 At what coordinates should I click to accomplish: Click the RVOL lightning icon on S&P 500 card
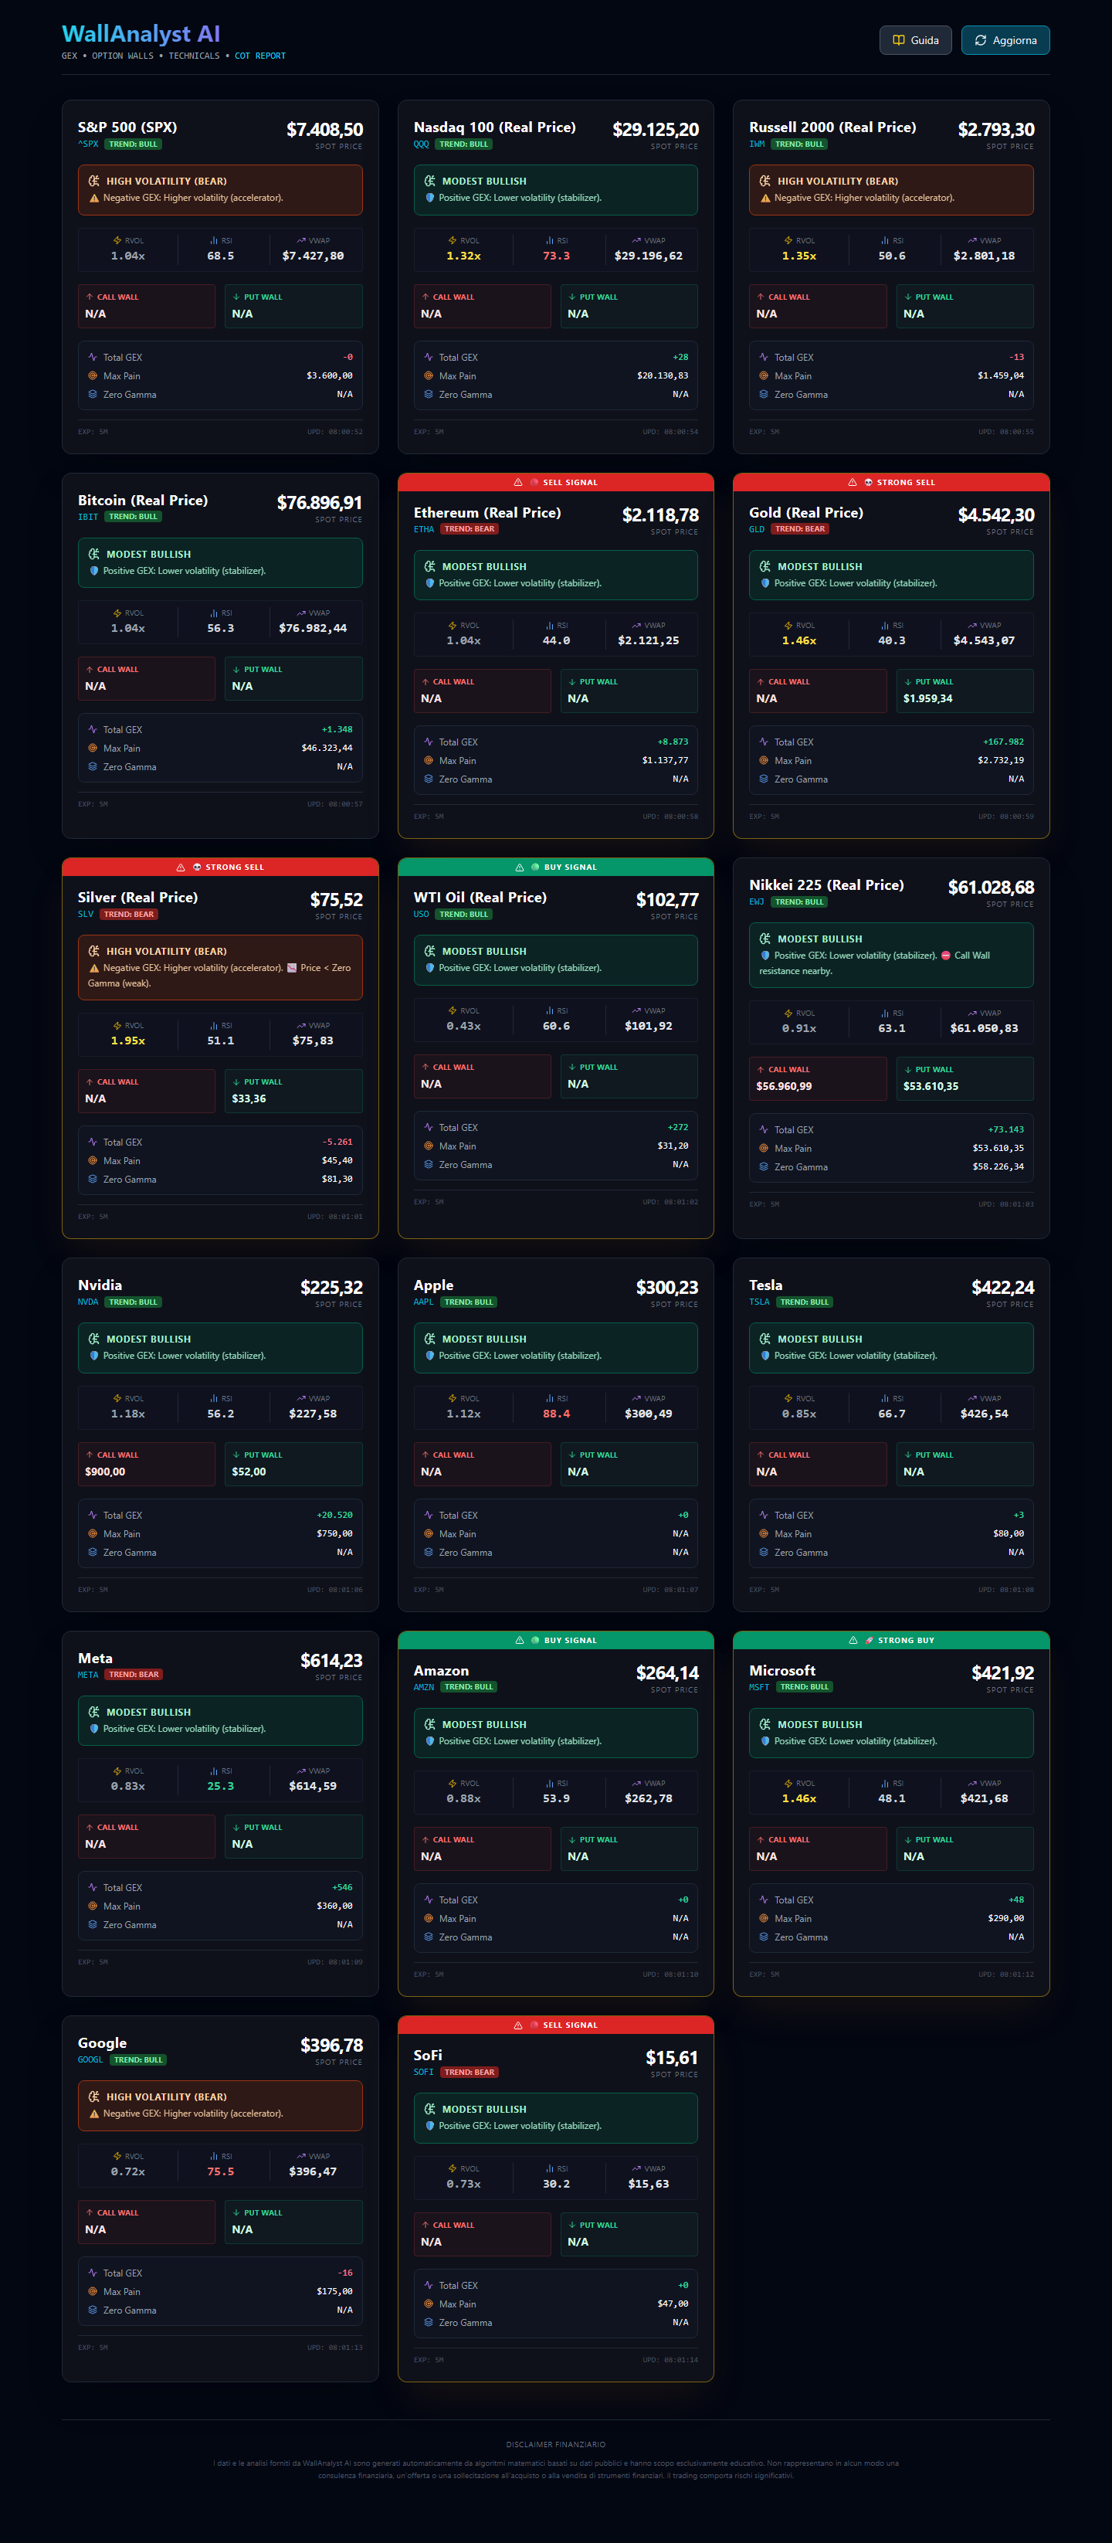[117, 241]
